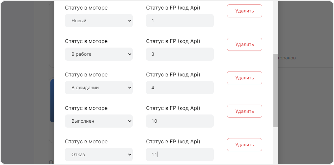This screenshot has width=334, height=165.
Task: Delete the Отказ status mapping row
Action: pos(244,145)
